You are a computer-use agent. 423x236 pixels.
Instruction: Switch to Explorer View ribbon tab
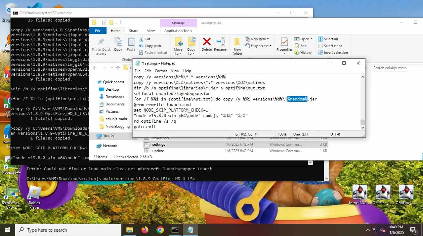tap(151, 31)
